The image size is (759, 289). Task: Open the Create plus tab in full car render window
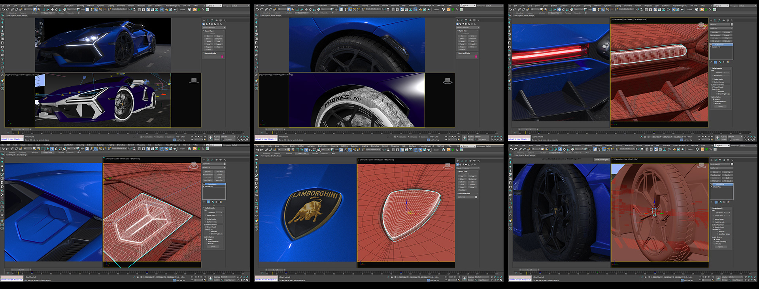tap(204, 21)
